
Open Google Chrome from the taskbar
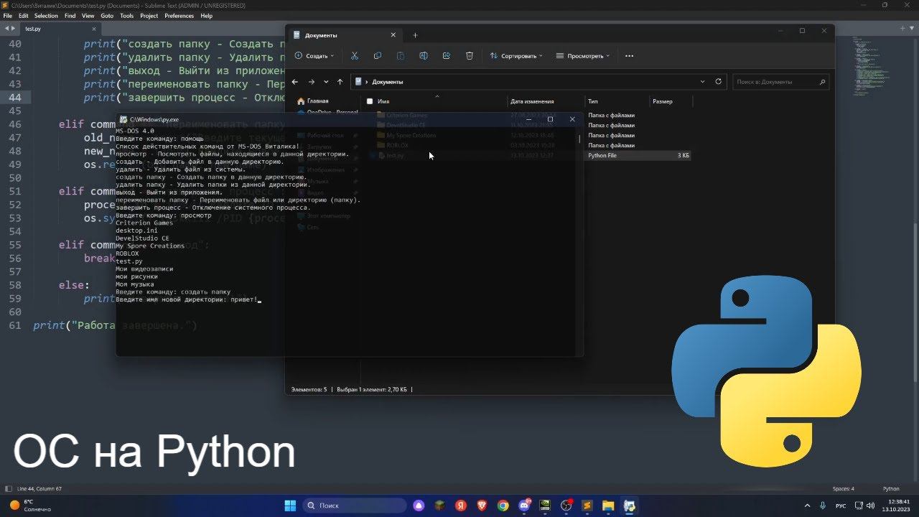(503, 506)
